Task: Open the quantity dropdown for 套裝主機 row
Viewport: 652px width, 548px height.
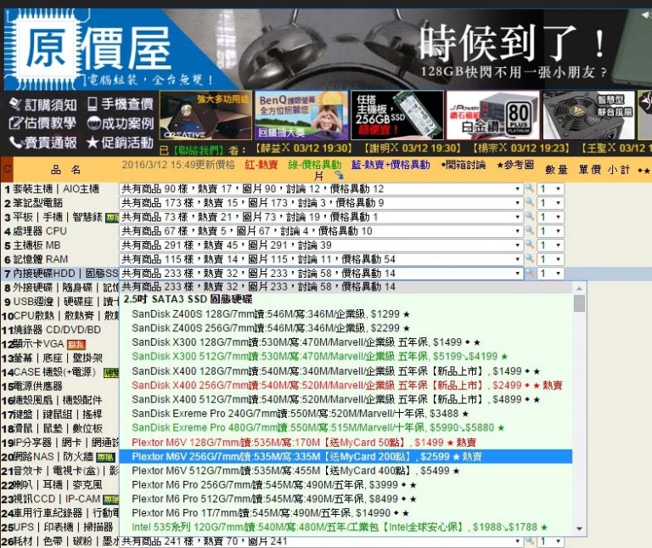Action: (x=550, y=189)
